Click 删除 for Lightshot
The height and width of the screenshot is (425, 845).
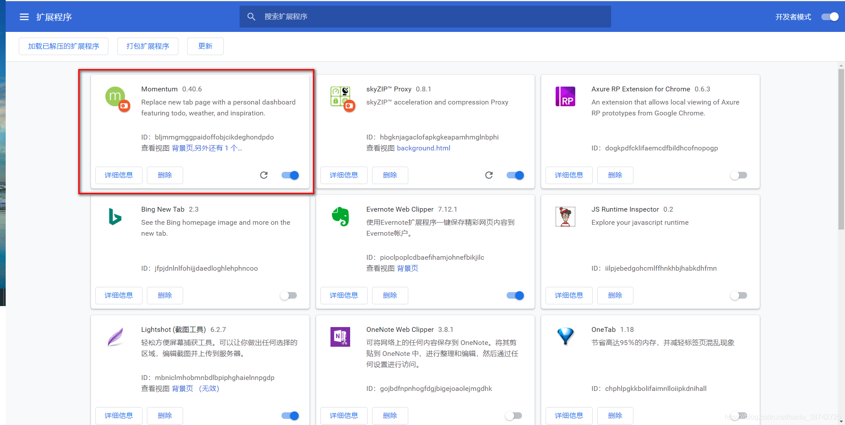165,415
